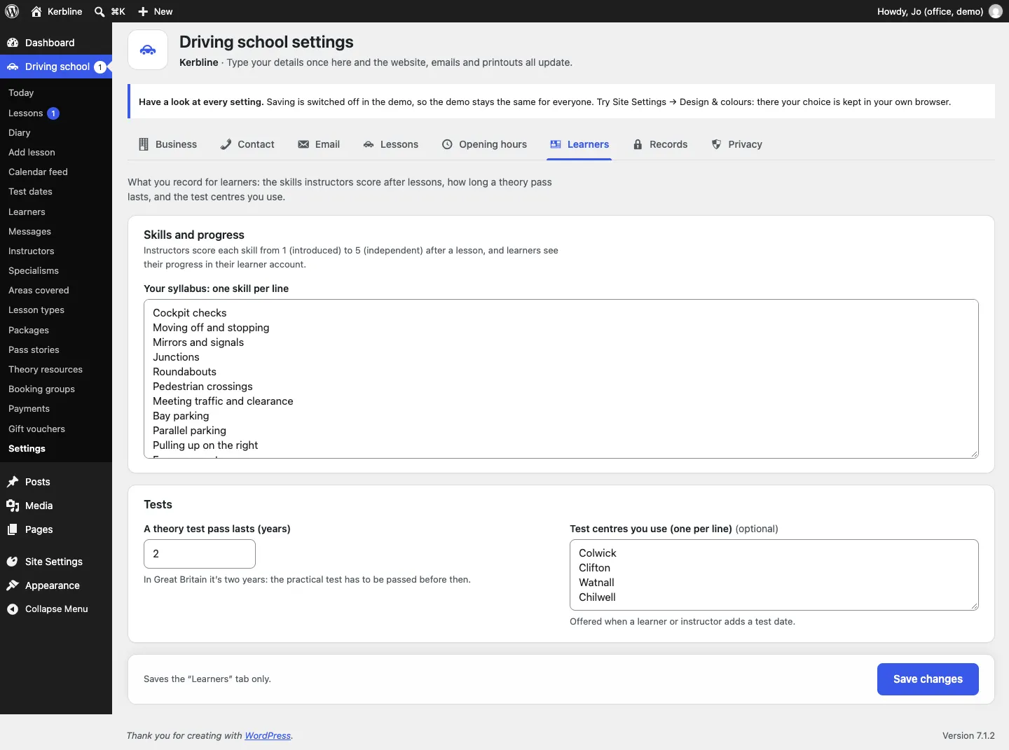Click 'Watnall' test centre line
1009x750 pixels.
596,583
